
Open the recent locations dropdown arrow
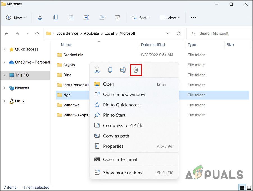[x=27, y=33]
